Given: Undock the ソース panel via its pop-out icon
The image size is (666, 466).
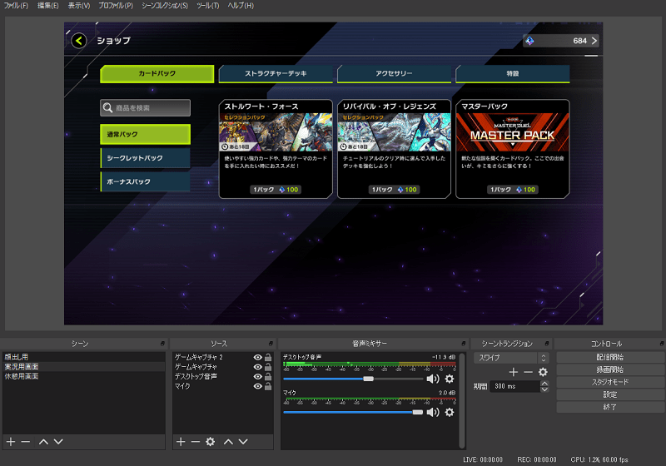Looking at the screenshot, I should 271,344.
